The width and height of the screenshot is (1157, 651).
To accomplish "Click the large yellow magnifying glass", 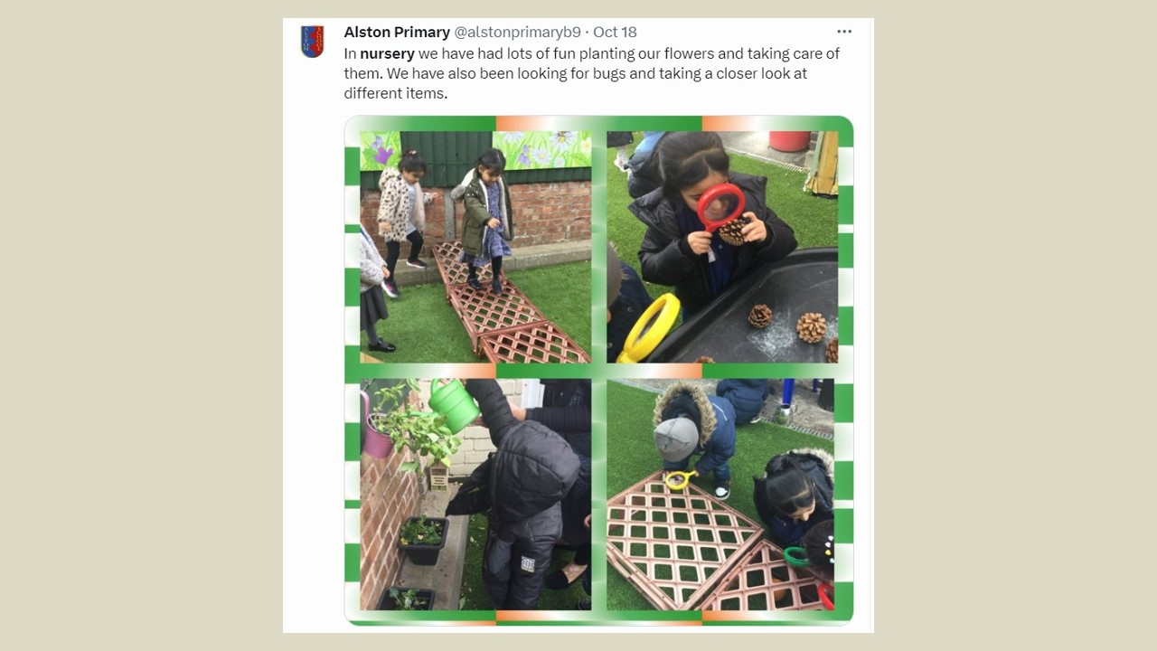I will pyautogui.click(x=649, y=327).
